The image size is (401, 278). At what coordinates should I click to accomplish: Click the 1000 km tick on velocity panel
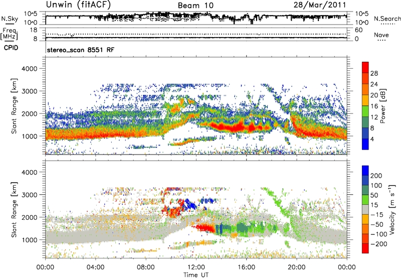point(30,240)
